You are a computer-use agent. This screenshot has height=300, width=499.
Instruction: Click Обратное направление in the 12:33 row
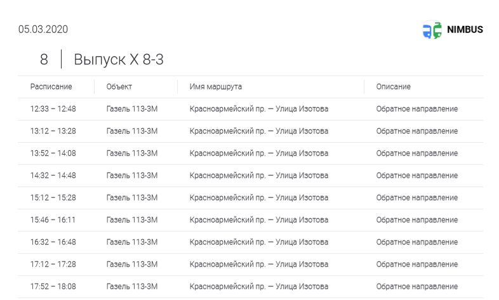pyautogui.click(x=417, y=109)
